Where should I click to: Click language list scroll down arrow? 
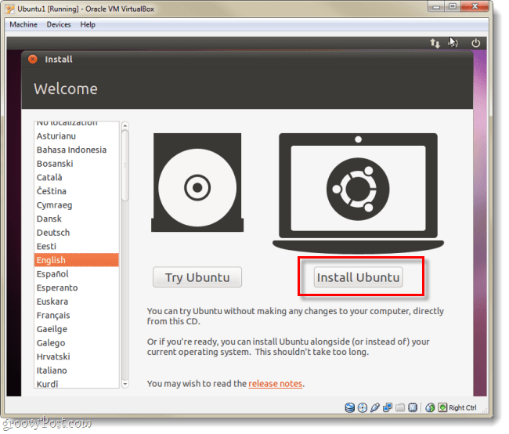(125, 384)
